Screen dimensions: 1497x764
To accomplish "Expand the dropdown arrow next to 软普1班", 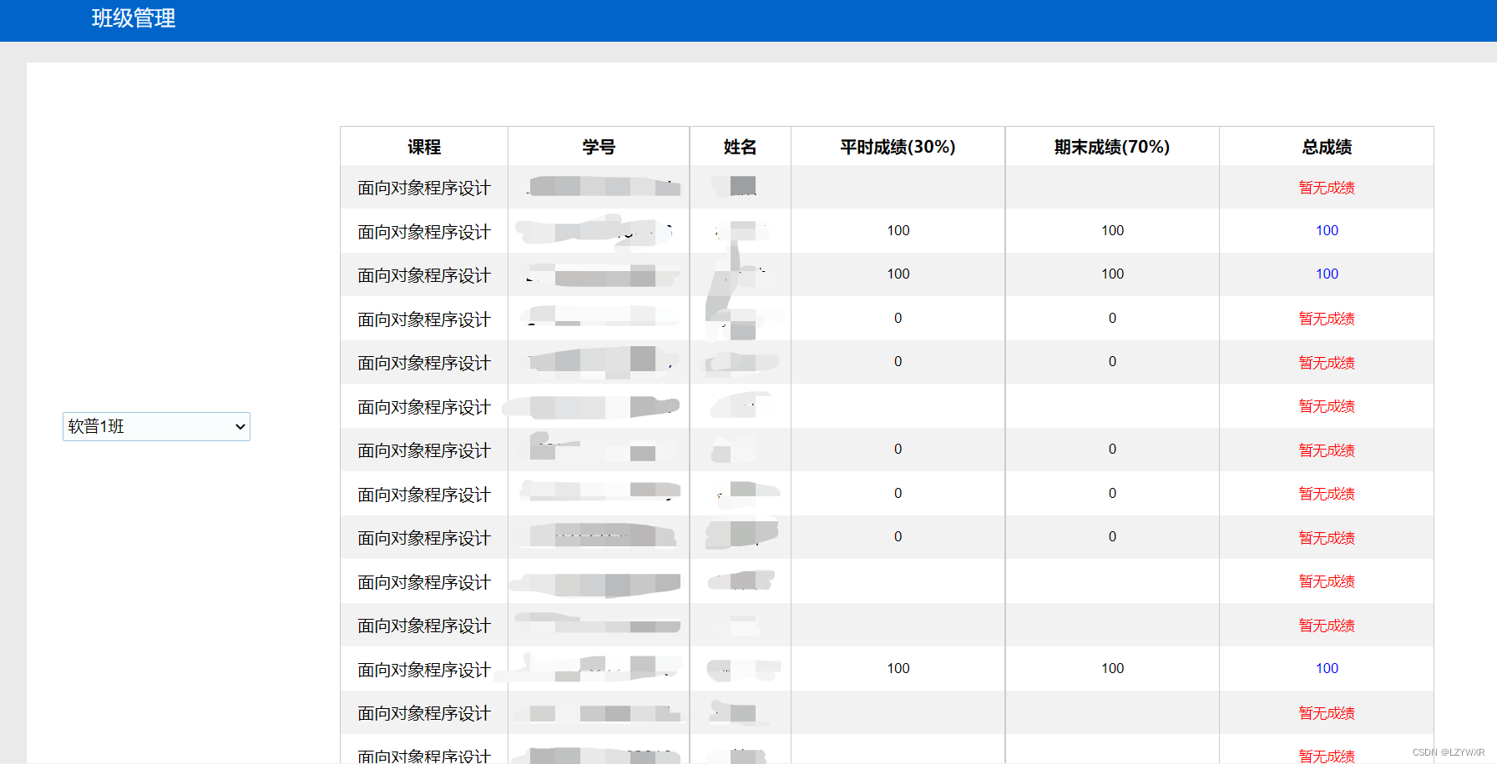I will [238, 426].
